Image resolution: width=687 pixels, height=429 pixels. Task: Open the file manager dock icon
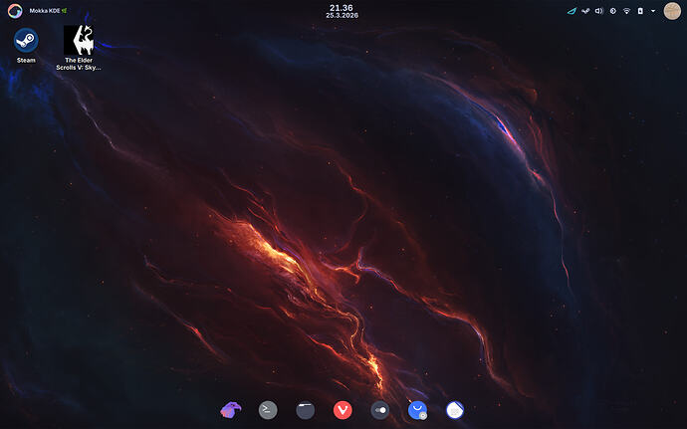[306, 409]
